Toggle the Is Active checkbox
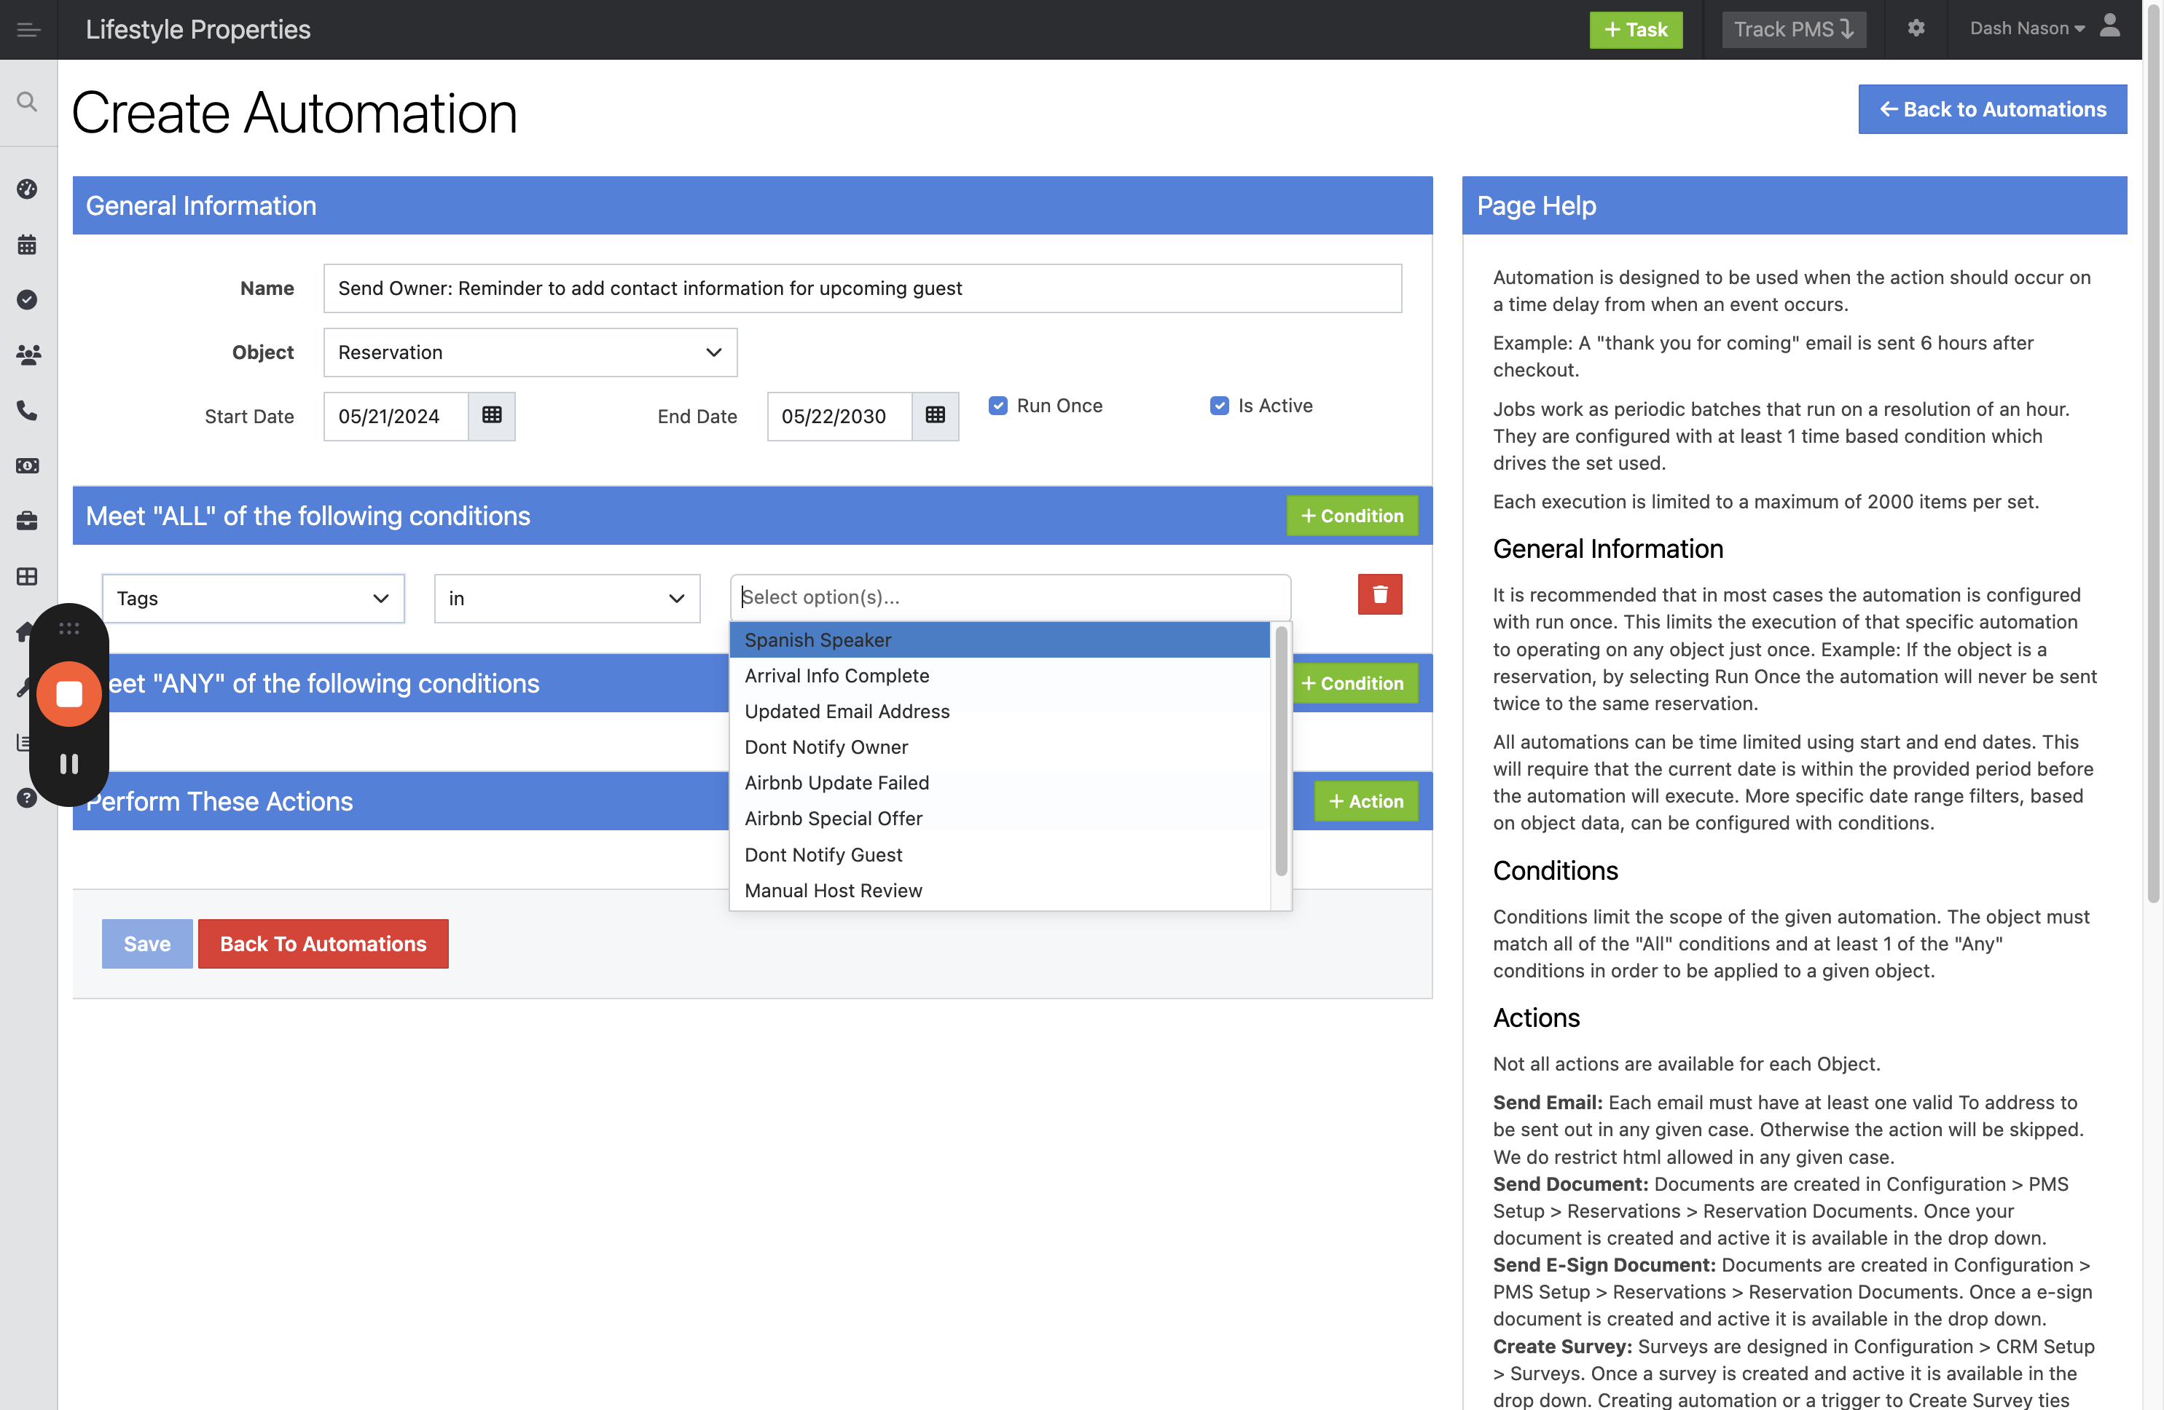This screenshot has height=1410, width=2164. 1219,406
